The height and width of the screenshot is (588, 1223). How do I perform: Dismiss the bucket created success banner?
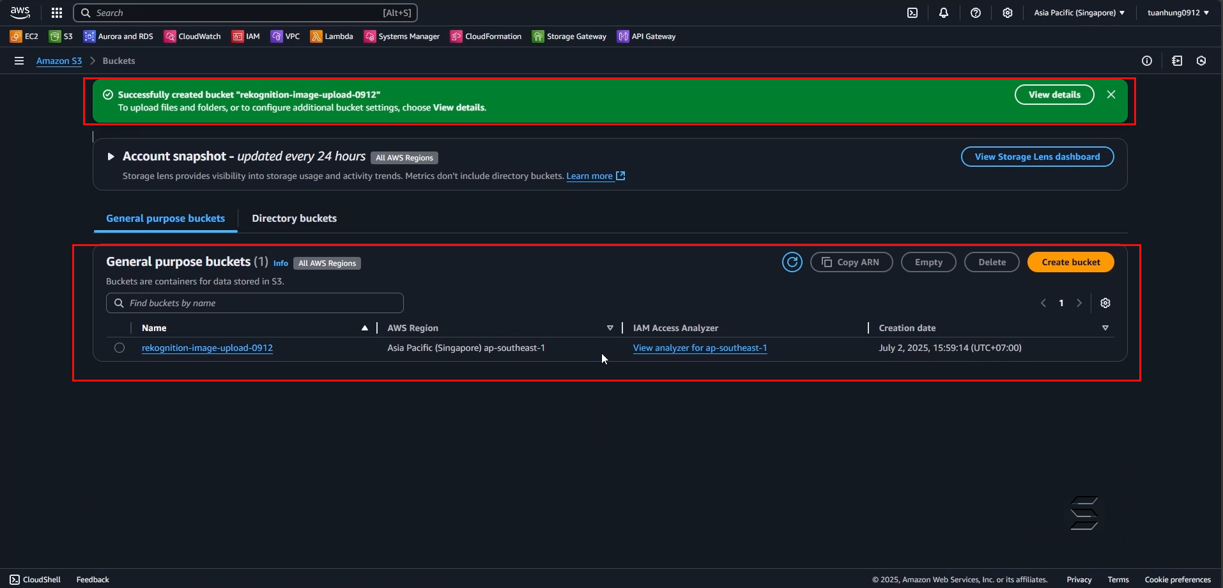(1111, 95)
